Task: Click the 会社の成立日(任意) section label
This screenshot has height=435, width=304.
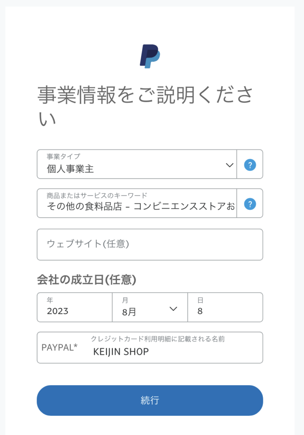Action: coord(86,280)
